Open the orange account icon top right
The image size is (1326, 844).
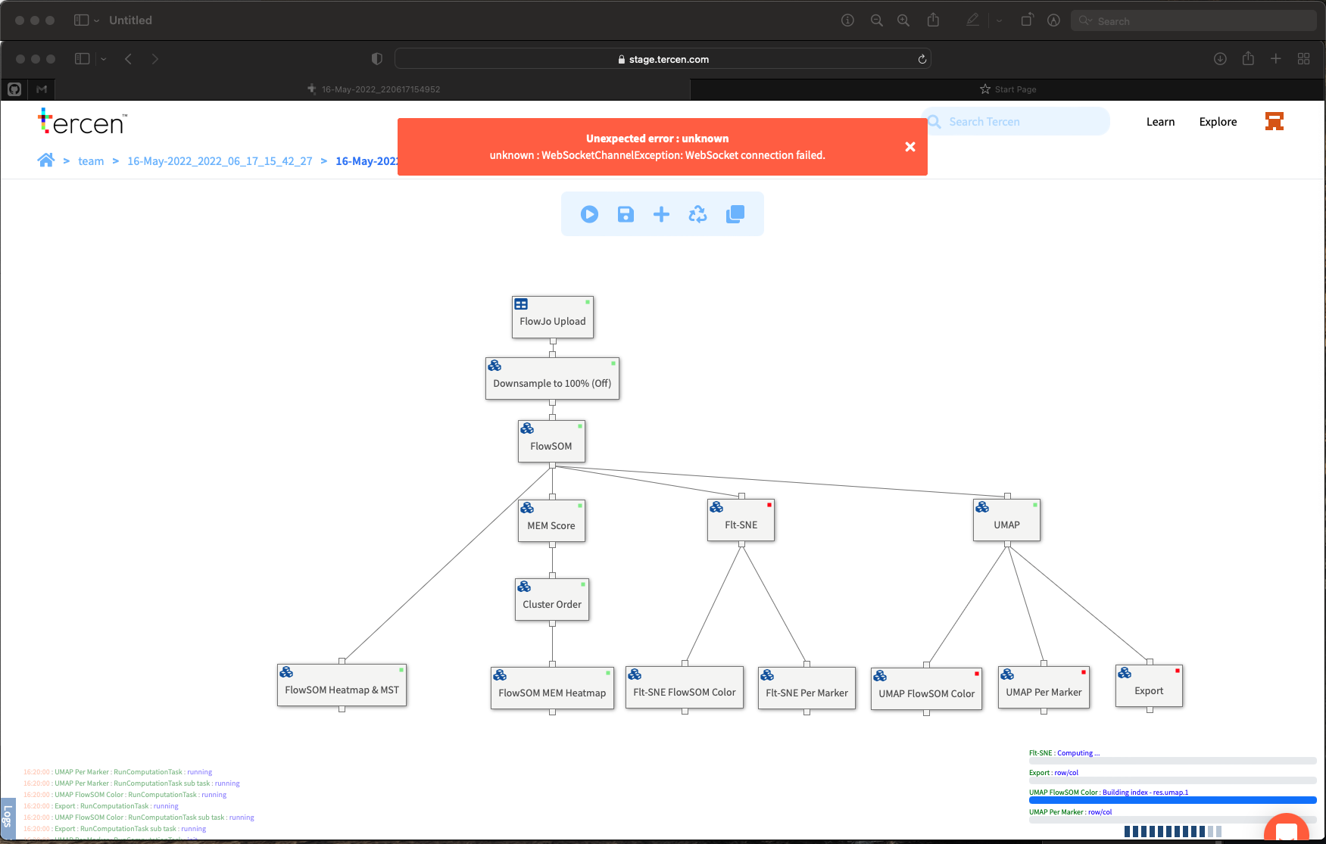coord(1275,121)
